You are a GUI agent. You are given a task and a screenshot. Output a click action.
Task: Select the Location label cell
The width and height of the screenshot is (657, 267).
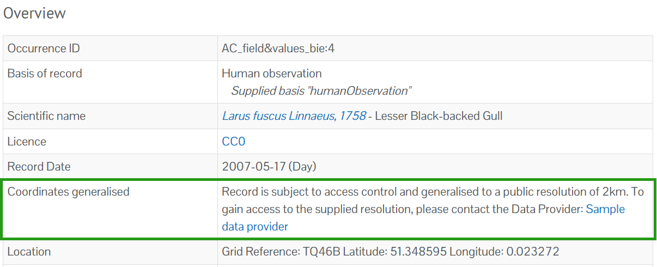111,252
